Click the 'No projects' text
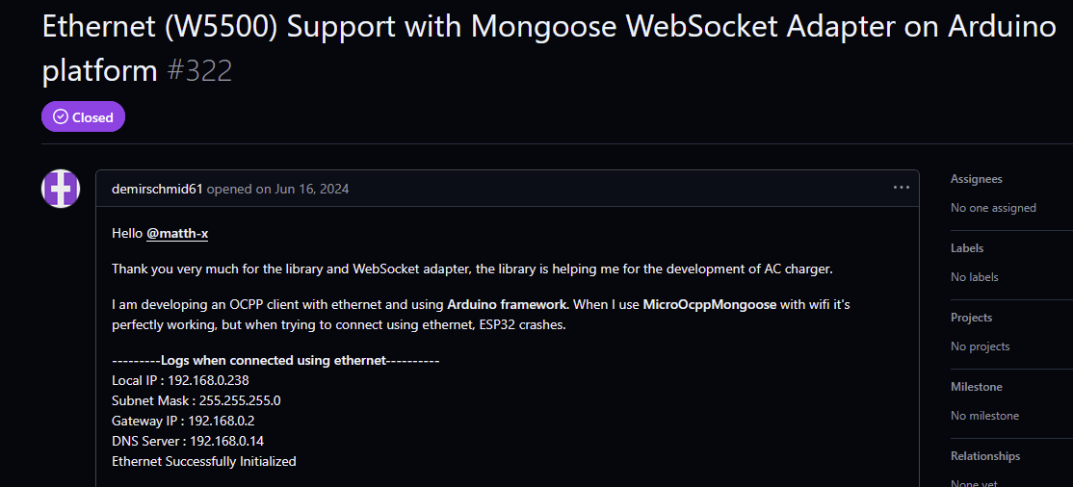Image resolution: width=1073 pixels, height=487 pixels. 980,346
